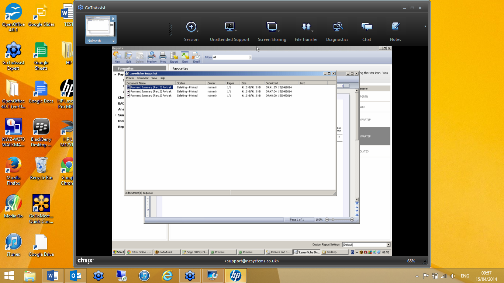Click the remote Start button
Image resolution: width=504 pixels, height=283 pixels.
(118, 252)
